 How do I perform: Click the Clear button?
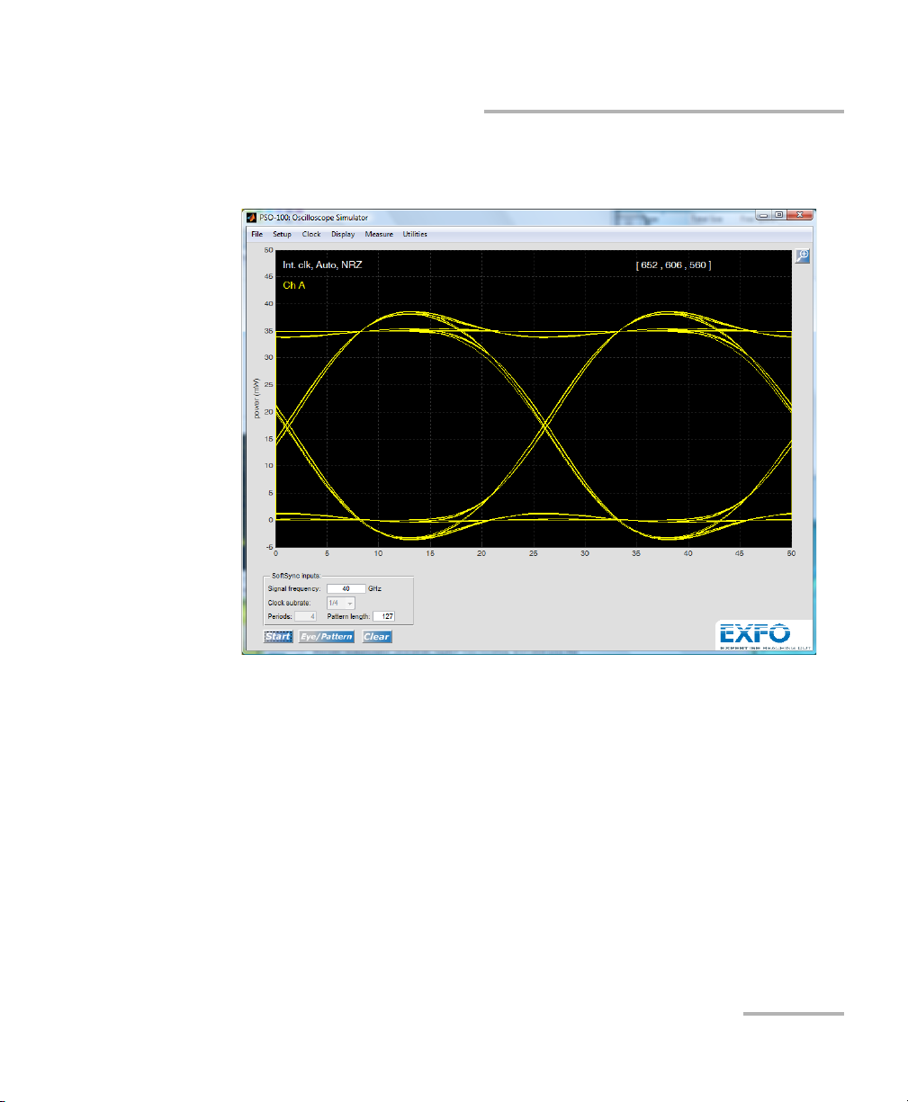[x=377, y=637]
